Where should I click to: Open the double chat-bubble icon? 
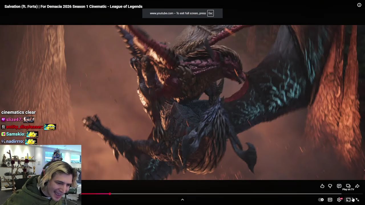click(x=348, y=186)
